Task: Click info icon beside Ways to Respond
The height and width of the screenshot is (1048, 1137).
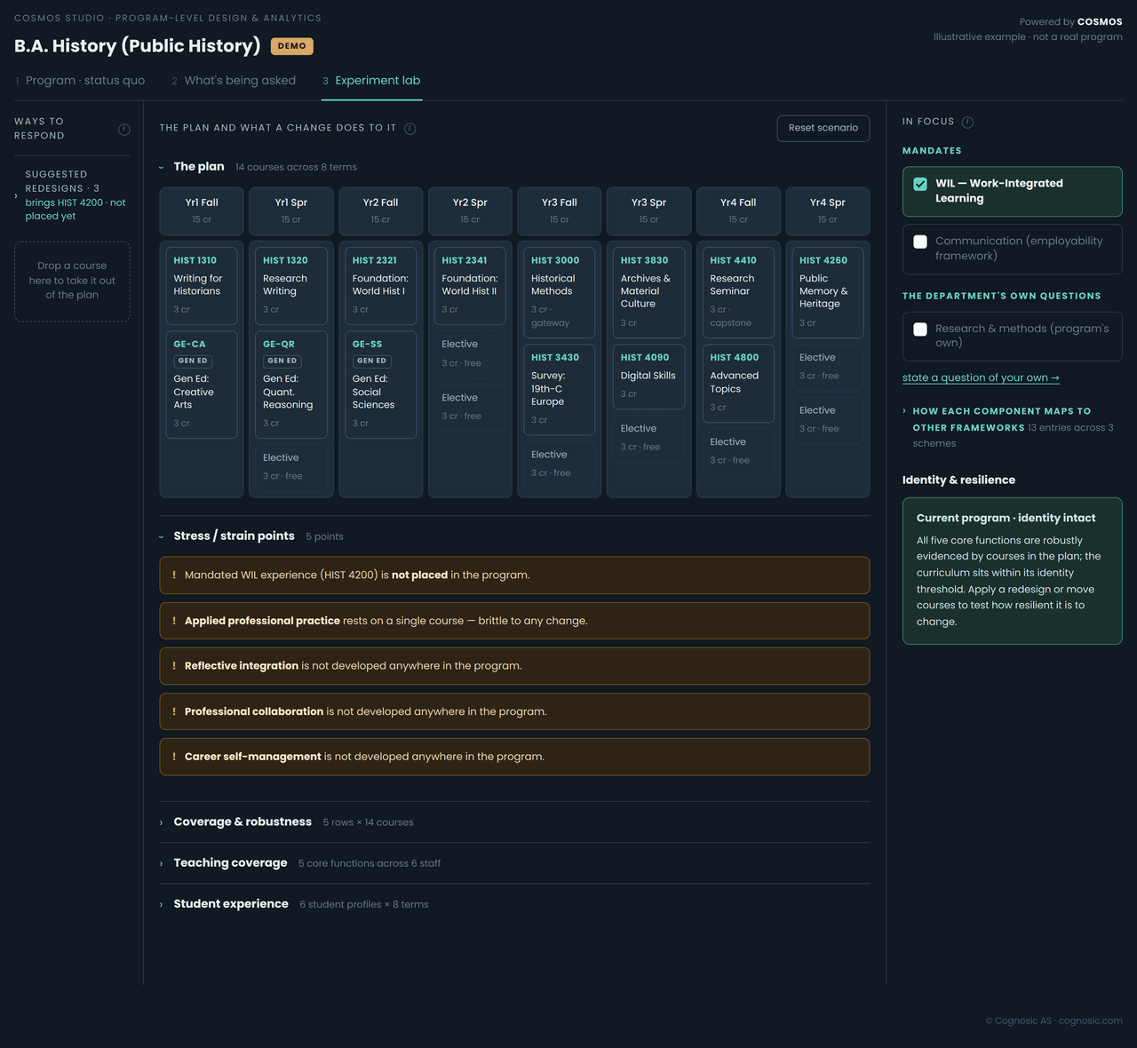Action: pos(124,130)
